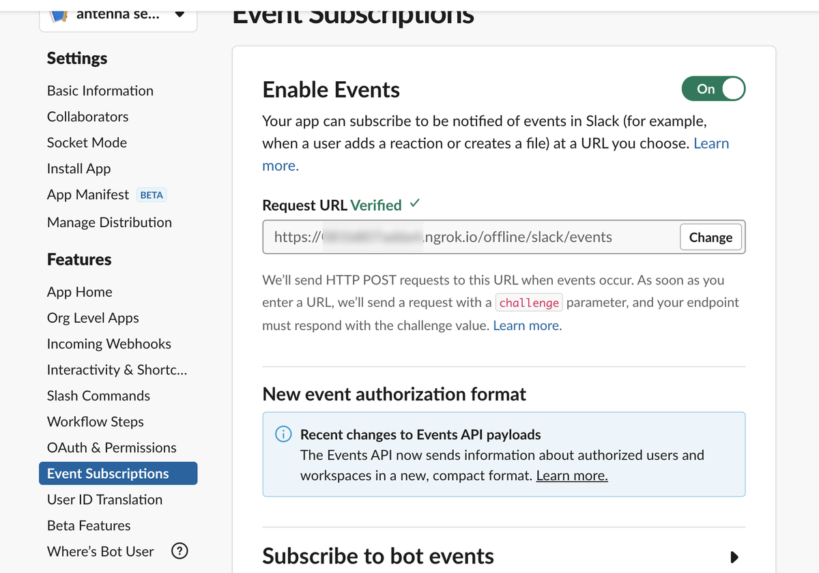The height and width of the screenshot is (573, 819).
Task: Click the app icon beside antenna workspace name
Action: [x=59, y=14]
